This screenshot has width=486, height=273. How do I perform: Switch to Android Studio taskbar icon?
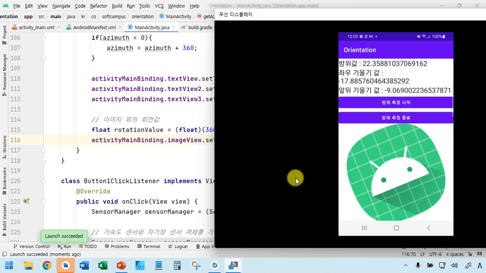pos(65,265)
